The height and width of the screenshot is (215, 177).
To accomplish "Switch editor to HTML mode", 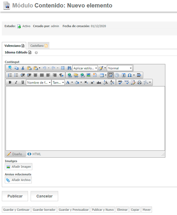I will 34,154.
